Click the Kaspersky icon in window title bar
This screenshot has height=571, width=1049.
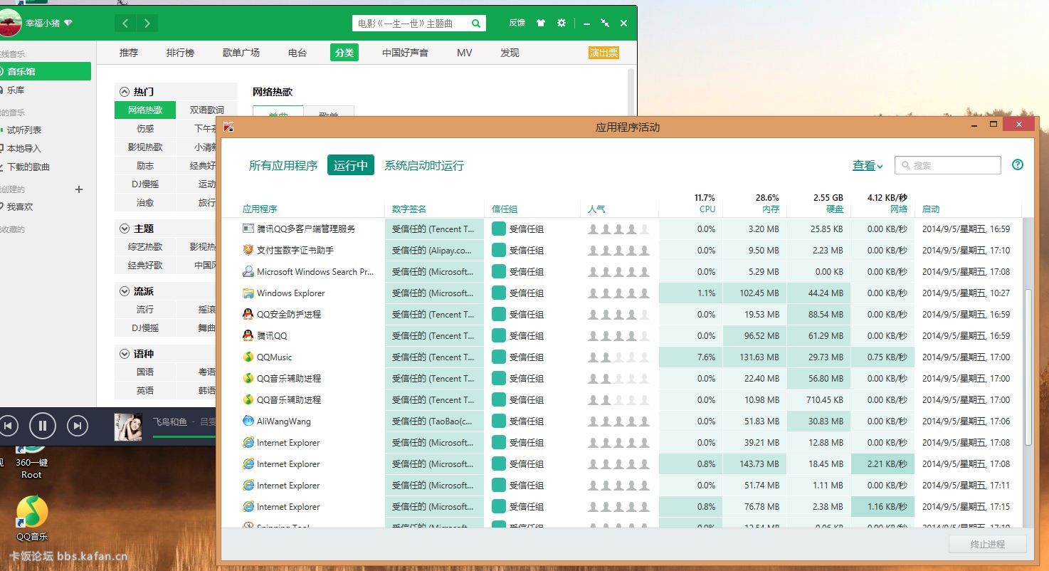pos(228,127)
